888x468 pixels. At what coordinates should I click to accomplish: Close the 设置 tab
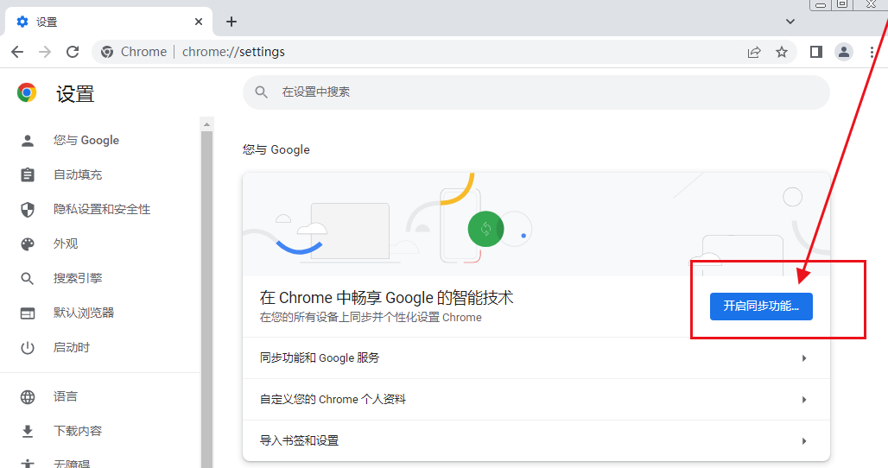pyautogui.click(x=198, y=22)
